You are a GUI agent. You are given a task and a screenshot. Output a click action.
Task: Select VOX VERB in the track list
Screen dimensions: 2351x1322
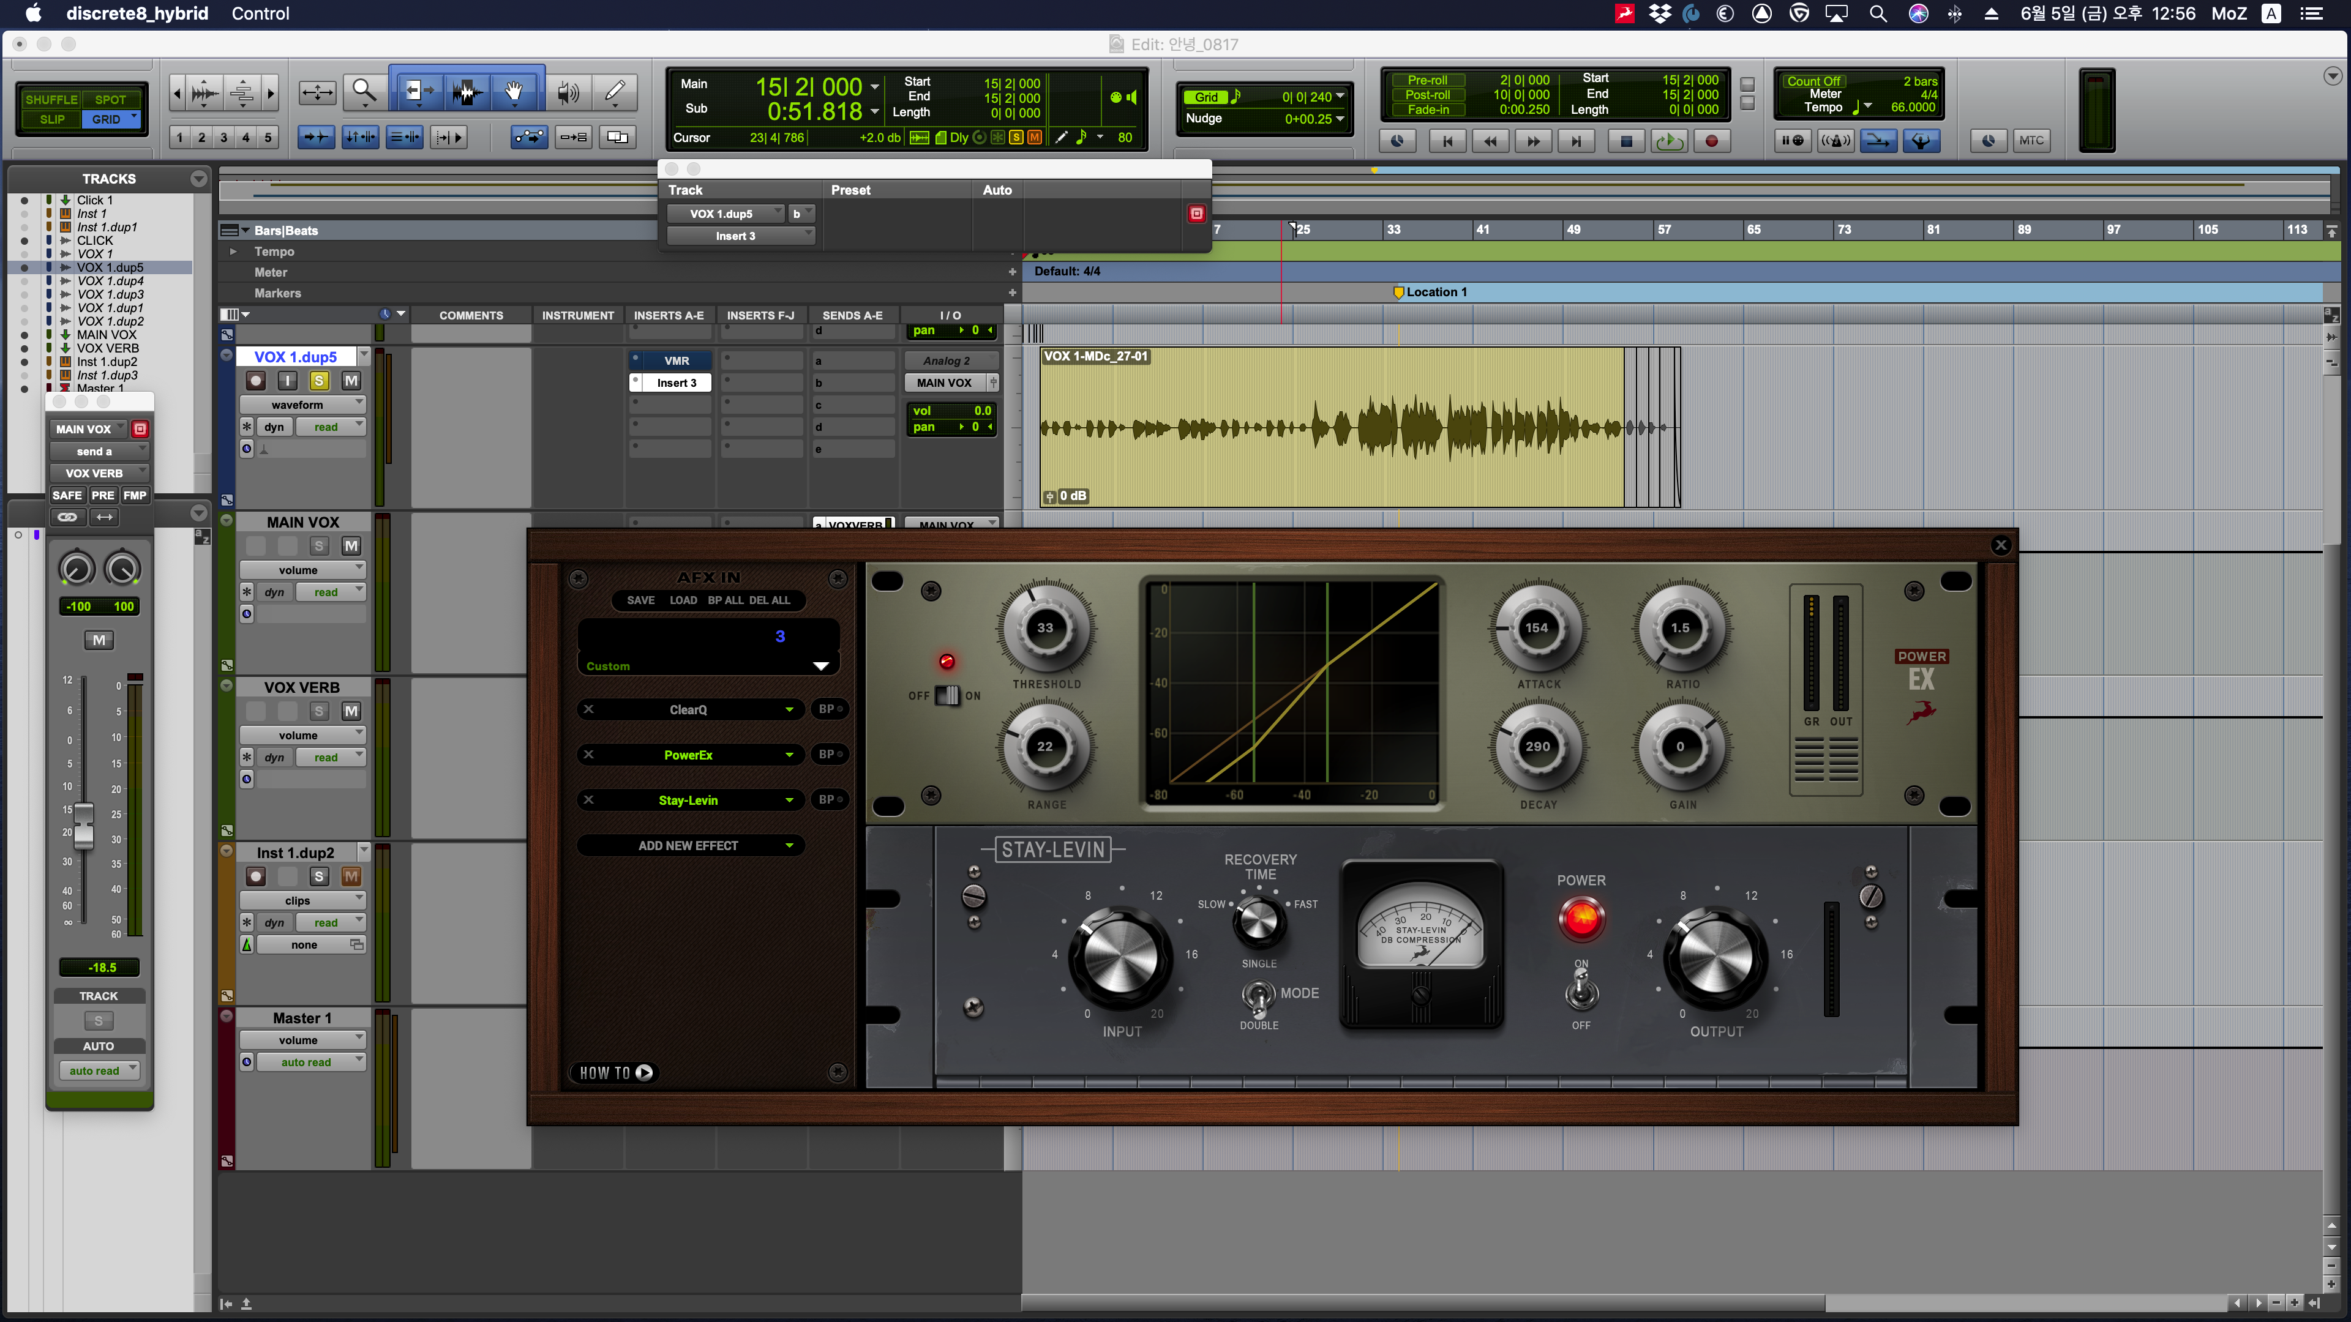click(108, 348)
